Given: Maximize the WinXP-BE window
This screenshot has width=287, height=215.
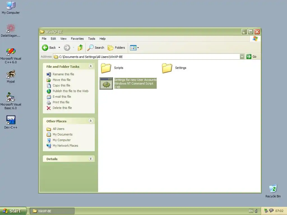Looking at the screenshot, I should coord(251,32).
